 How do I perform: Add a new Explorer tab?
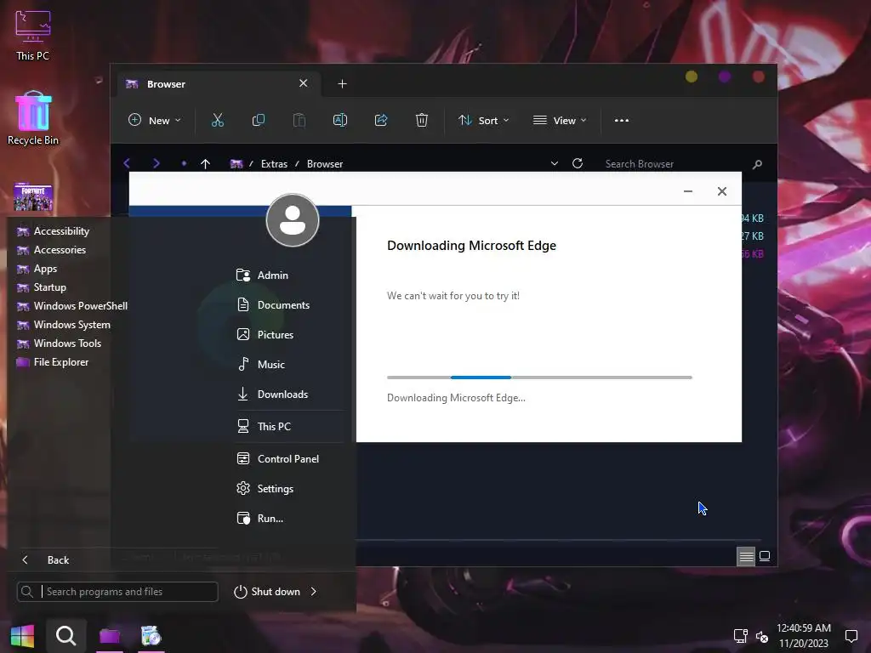point(342,84)
